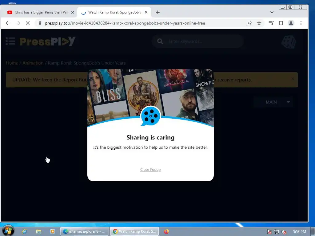Switch to Watch Kamp Koral taskbar window

(x=134, y=231)
